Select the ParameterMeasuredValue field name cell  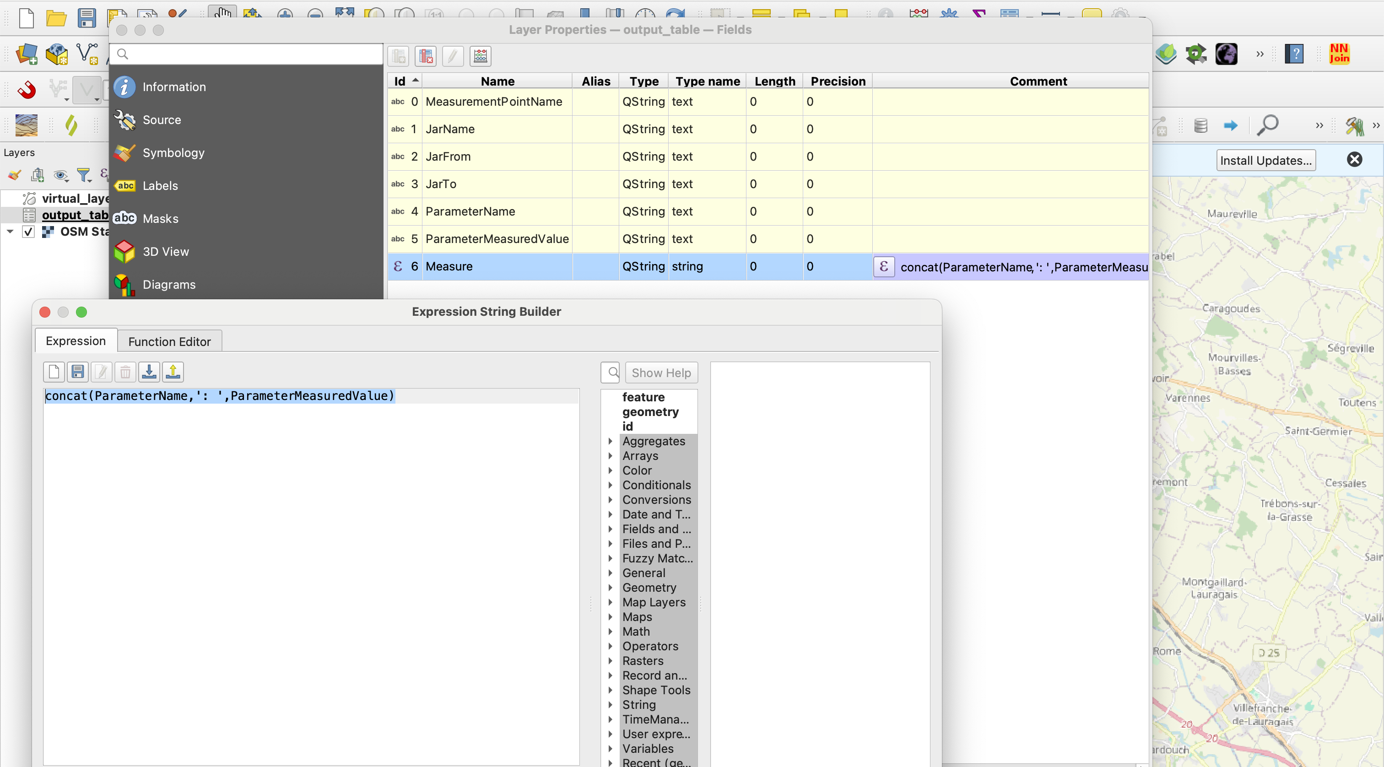click(x=497, y=239)
